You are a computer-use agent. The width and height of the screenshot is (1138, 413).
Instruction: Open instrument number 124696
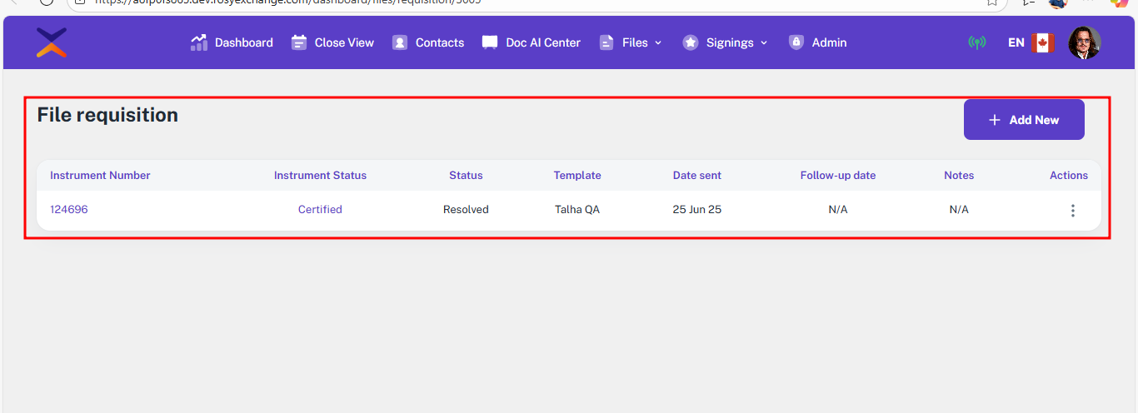69,210
